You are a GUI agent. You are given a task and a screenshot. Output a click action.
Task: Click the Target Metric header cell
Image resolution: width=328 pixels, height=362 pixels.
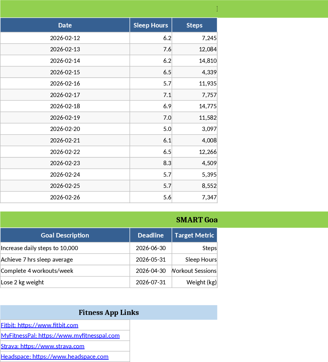click(x=194, y=235)
